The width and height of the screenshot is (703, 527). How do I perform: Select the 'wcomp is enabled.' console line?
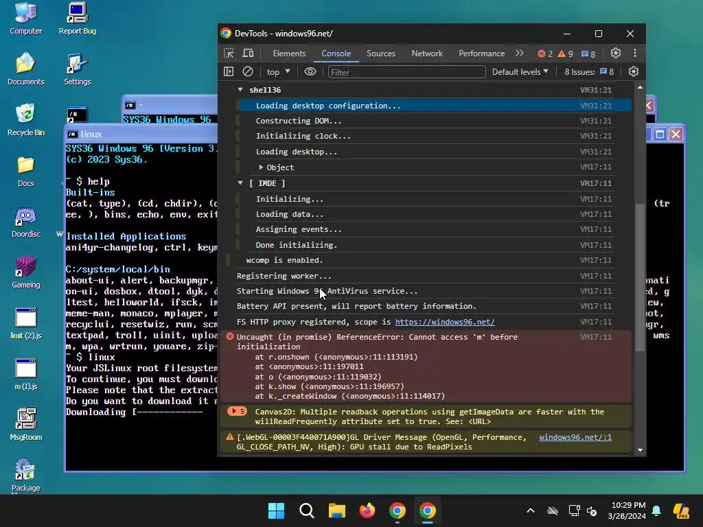(x=284, y=260)
